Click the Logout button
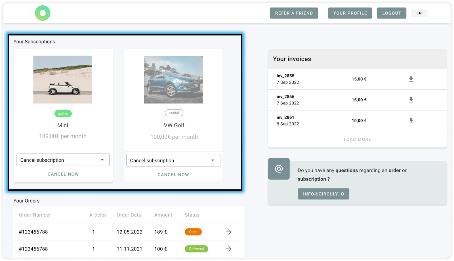Screen dimensions: 454x261 tap(392, 13)
